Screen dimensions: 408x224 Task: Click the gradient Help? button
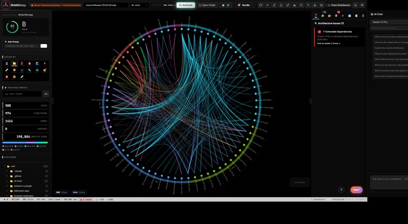356,190
